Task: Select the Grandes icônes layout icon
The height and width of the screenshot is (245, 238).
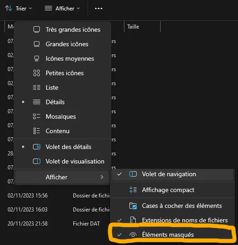Action: pos(37,44)
